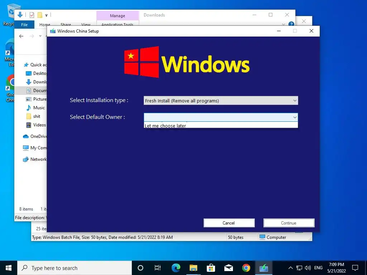This screenshot has width=367, height=275.
Task: Open Task View on taskbar
Action: click(158, 268)
